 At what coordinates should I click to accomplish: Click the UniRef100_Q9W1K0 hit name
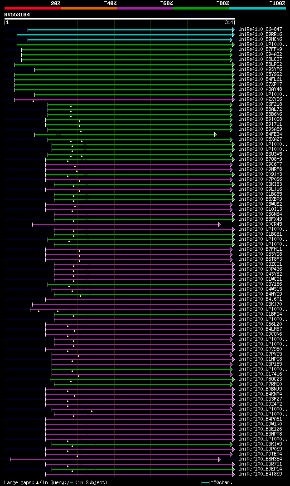260,424
